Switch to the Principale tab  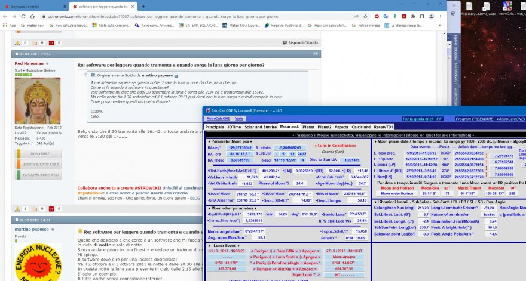click(x=215, y=127)
